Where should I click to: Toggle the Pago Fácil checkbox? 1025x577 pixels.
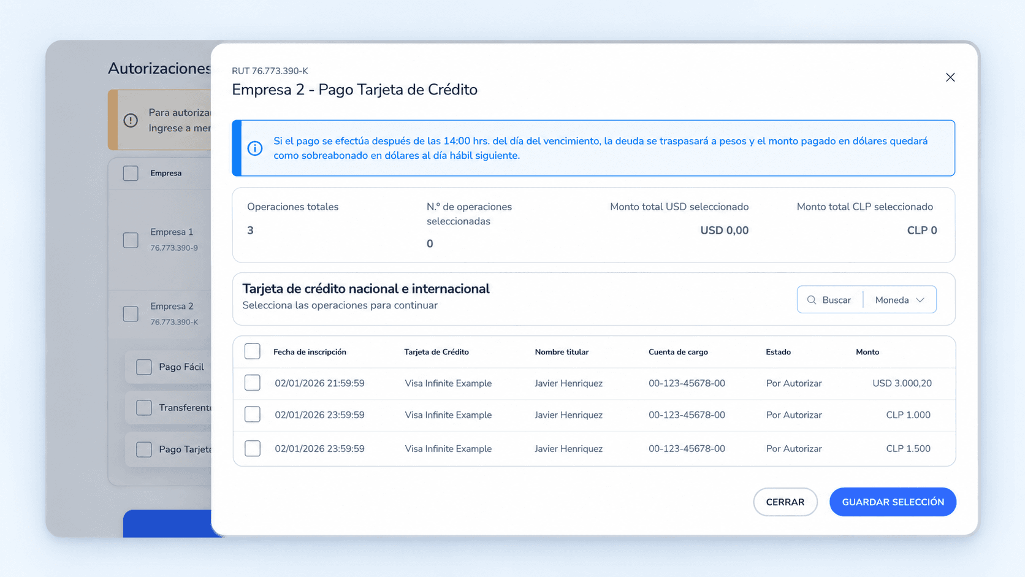point(144,367)
